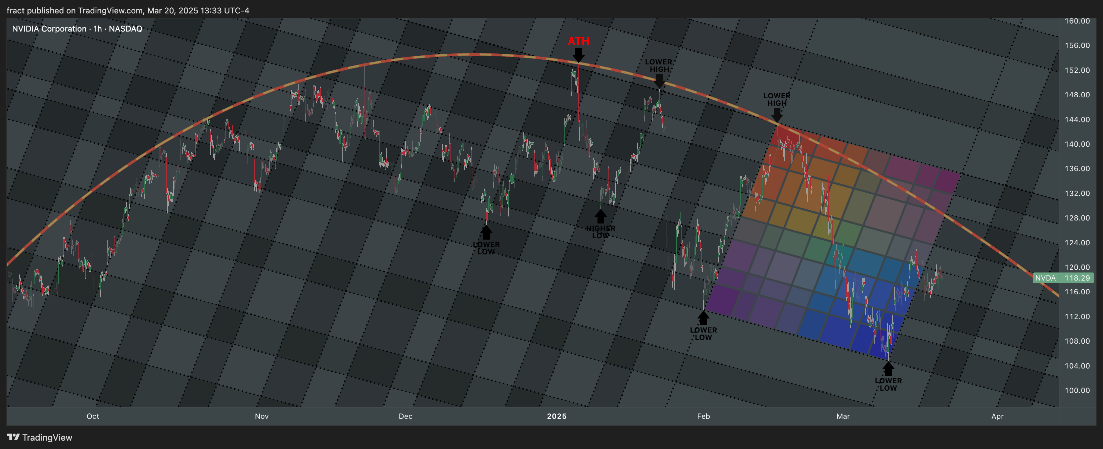The image size is (1103, 449).
Task: Click the 136.00 price axis label
Action: 1077,169
